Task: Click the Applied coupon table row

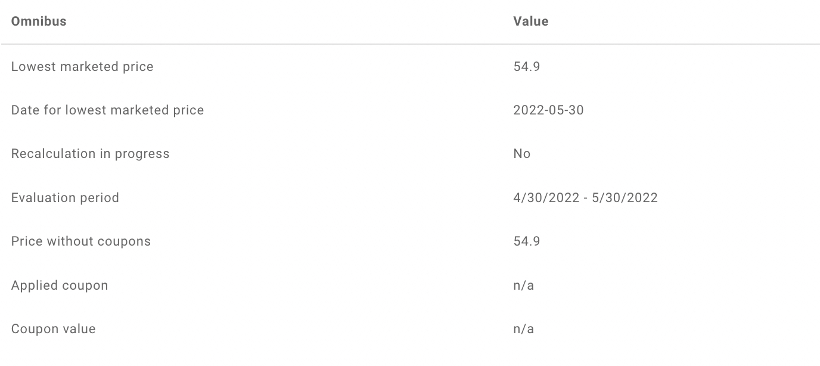Action: [410, 285]
